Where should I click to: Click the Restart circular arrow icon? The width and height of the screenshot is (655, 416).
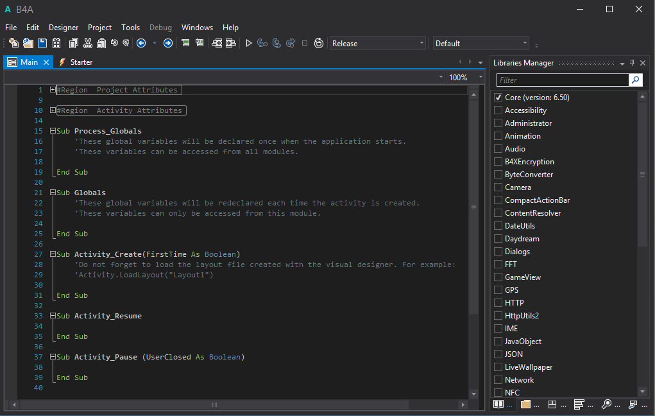click(319, 43)
